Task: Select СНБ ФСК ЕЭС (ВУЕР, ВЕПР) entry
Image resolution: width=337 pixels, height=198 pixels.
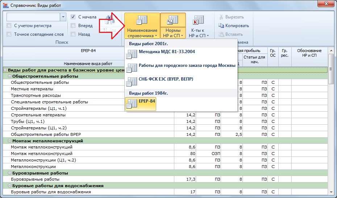Action: tap(166, 79)
